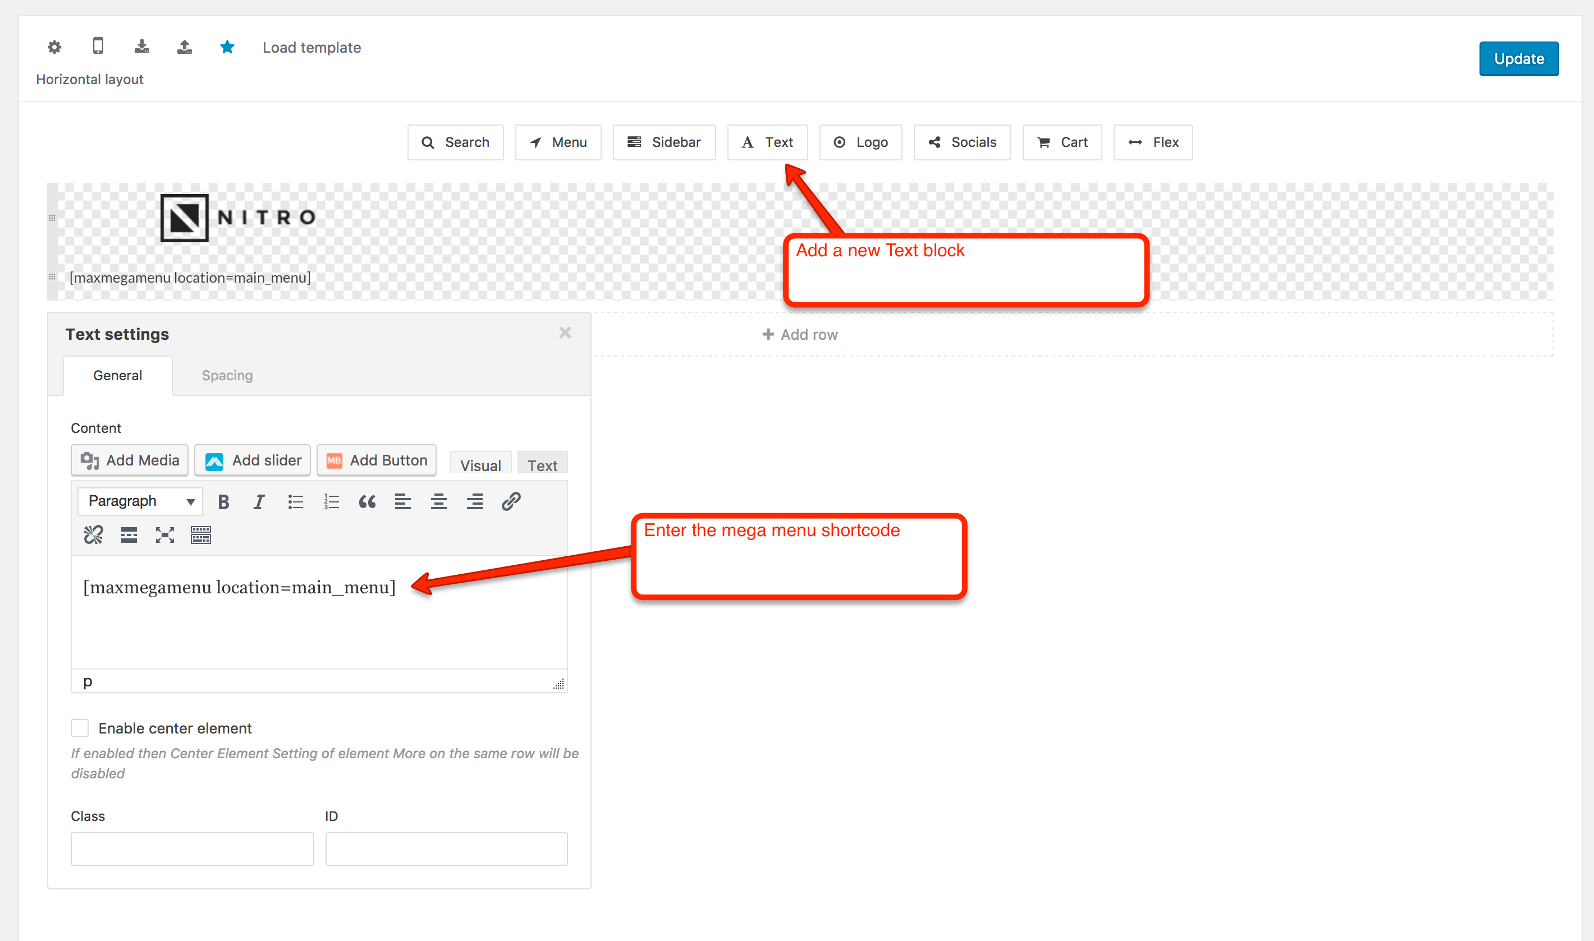1594x941 pixels.
Task: Close the Text settings panel
Action: point(565,333)
